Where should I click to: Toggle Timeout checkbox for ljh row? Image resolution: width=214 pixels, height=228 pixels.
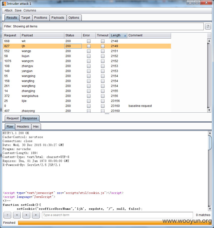point(103,46)
